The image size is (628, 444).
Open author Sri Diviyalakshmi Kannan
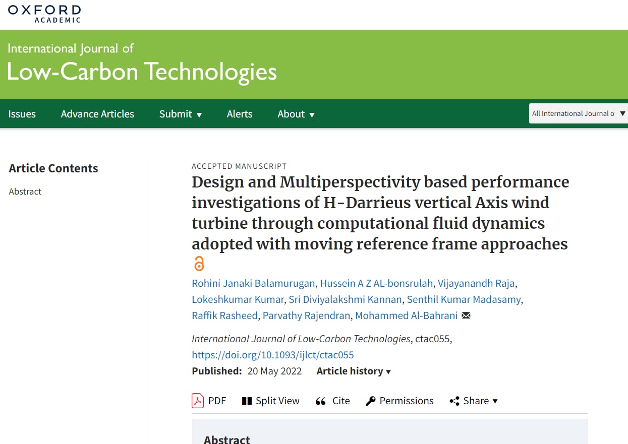(345, 299)
